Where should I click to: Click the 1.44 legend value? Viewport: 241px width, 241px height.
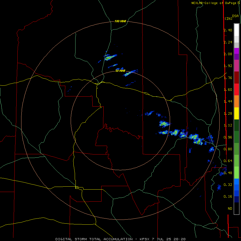click(228, 101)
